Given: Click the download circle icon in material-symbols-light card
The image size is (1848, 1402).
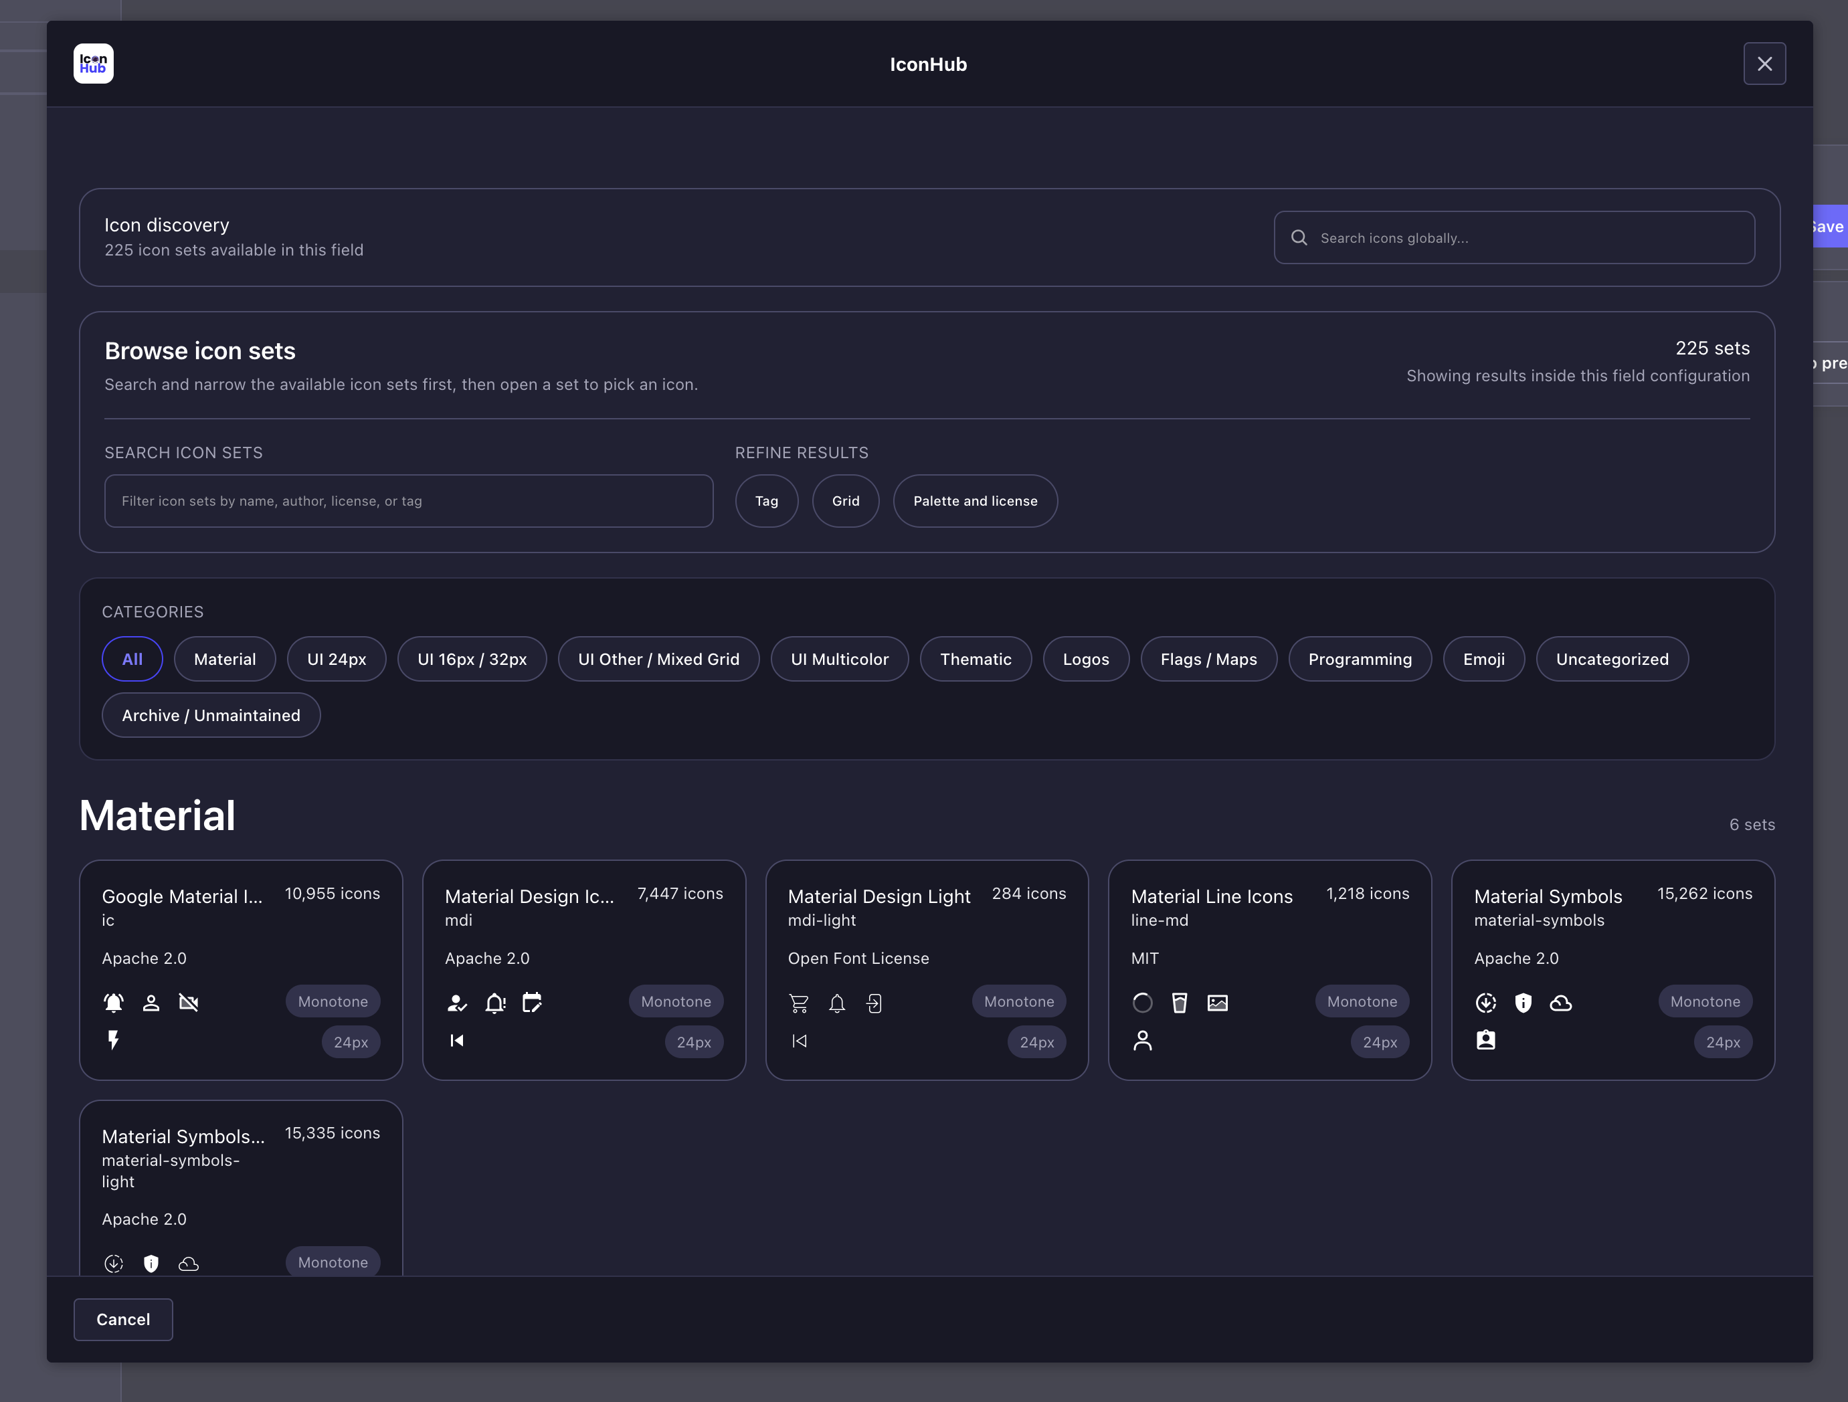Looking at the screenshot, I should coord(114,1264).
